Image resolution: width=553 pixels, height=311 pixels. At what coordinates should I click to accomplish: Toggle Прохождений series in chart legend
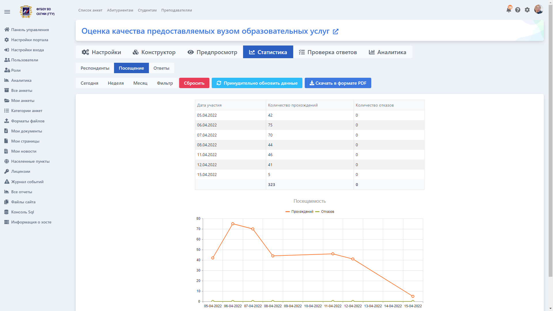(300, 212)
